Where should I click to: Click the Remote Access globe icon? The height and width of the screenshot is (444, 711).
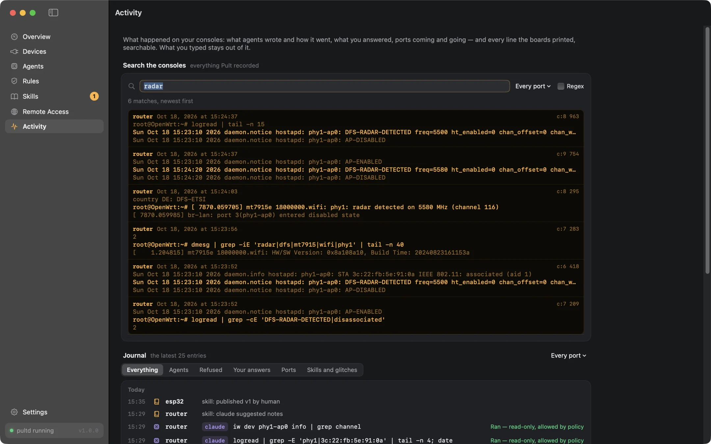point(14,111)
